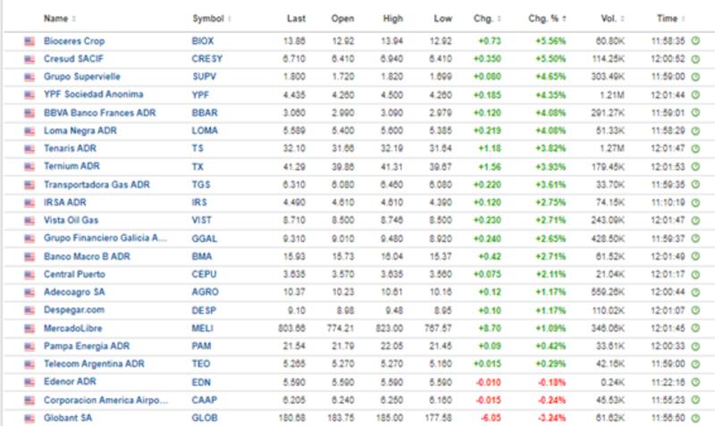Sort by the Time column header
715x426 pixels.
tap(670, 18)
